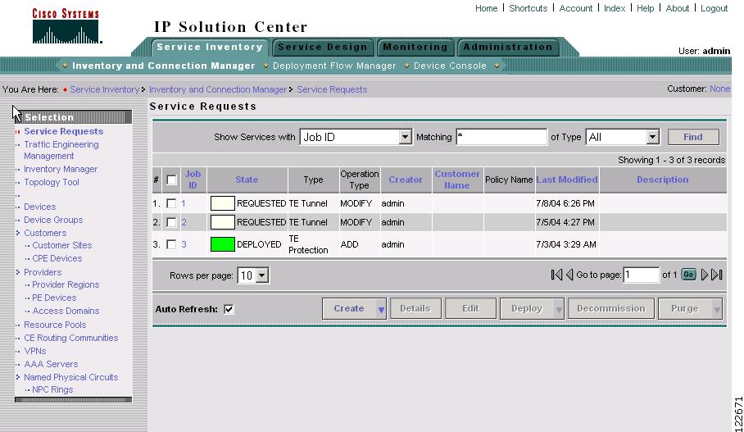Open the Create button dropdown arrow
This screenshot has height=432, width=744.
[380, 309]
